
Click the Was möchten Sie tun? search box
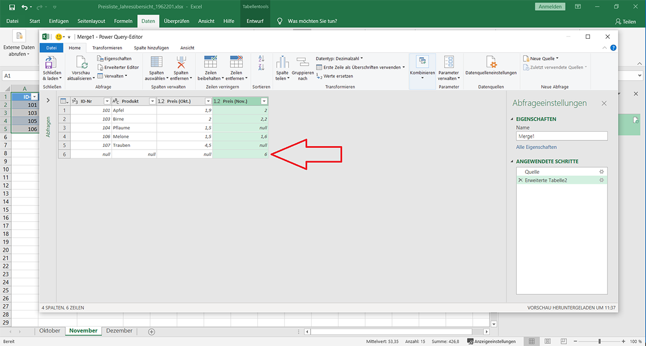(312, 22)
